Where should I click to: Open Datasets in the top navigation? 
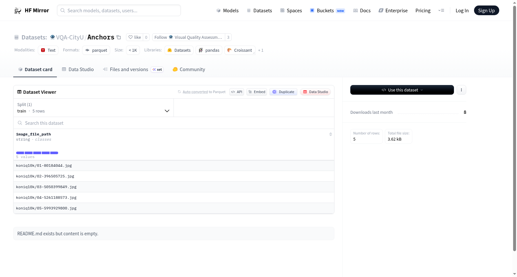click(259, 11)
